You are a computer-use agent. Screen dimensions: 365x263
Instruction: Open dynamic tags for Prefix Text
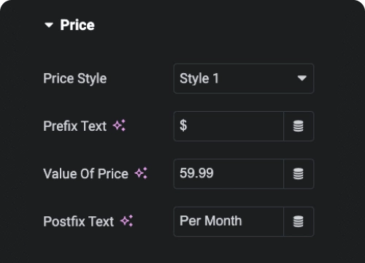(x=299, y=126)
